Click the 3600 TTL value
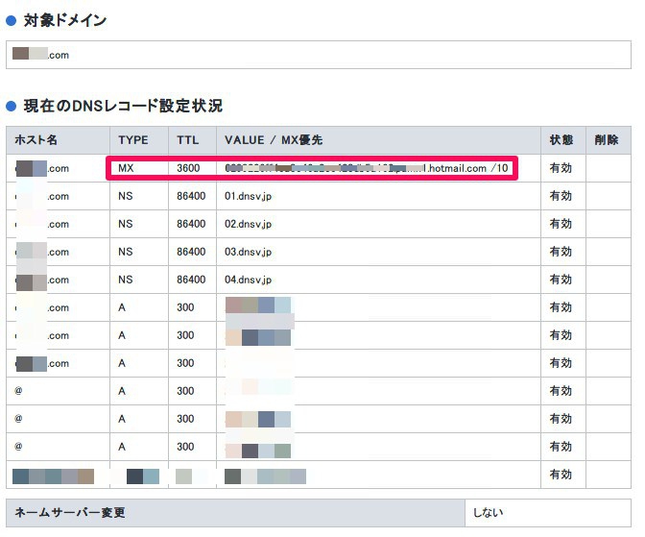 tap(189, 168)
